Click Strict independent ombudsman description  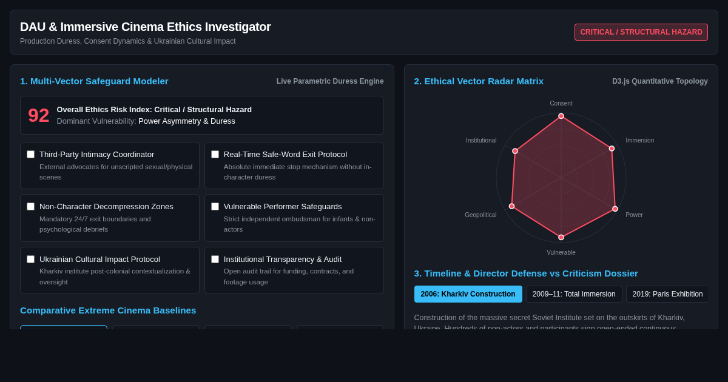click(x=300, y=224)
